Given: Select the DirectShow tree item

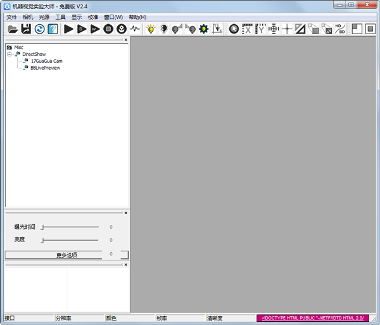Looking at the screenshot, I should pyautogui.click(x=34, y=54).
